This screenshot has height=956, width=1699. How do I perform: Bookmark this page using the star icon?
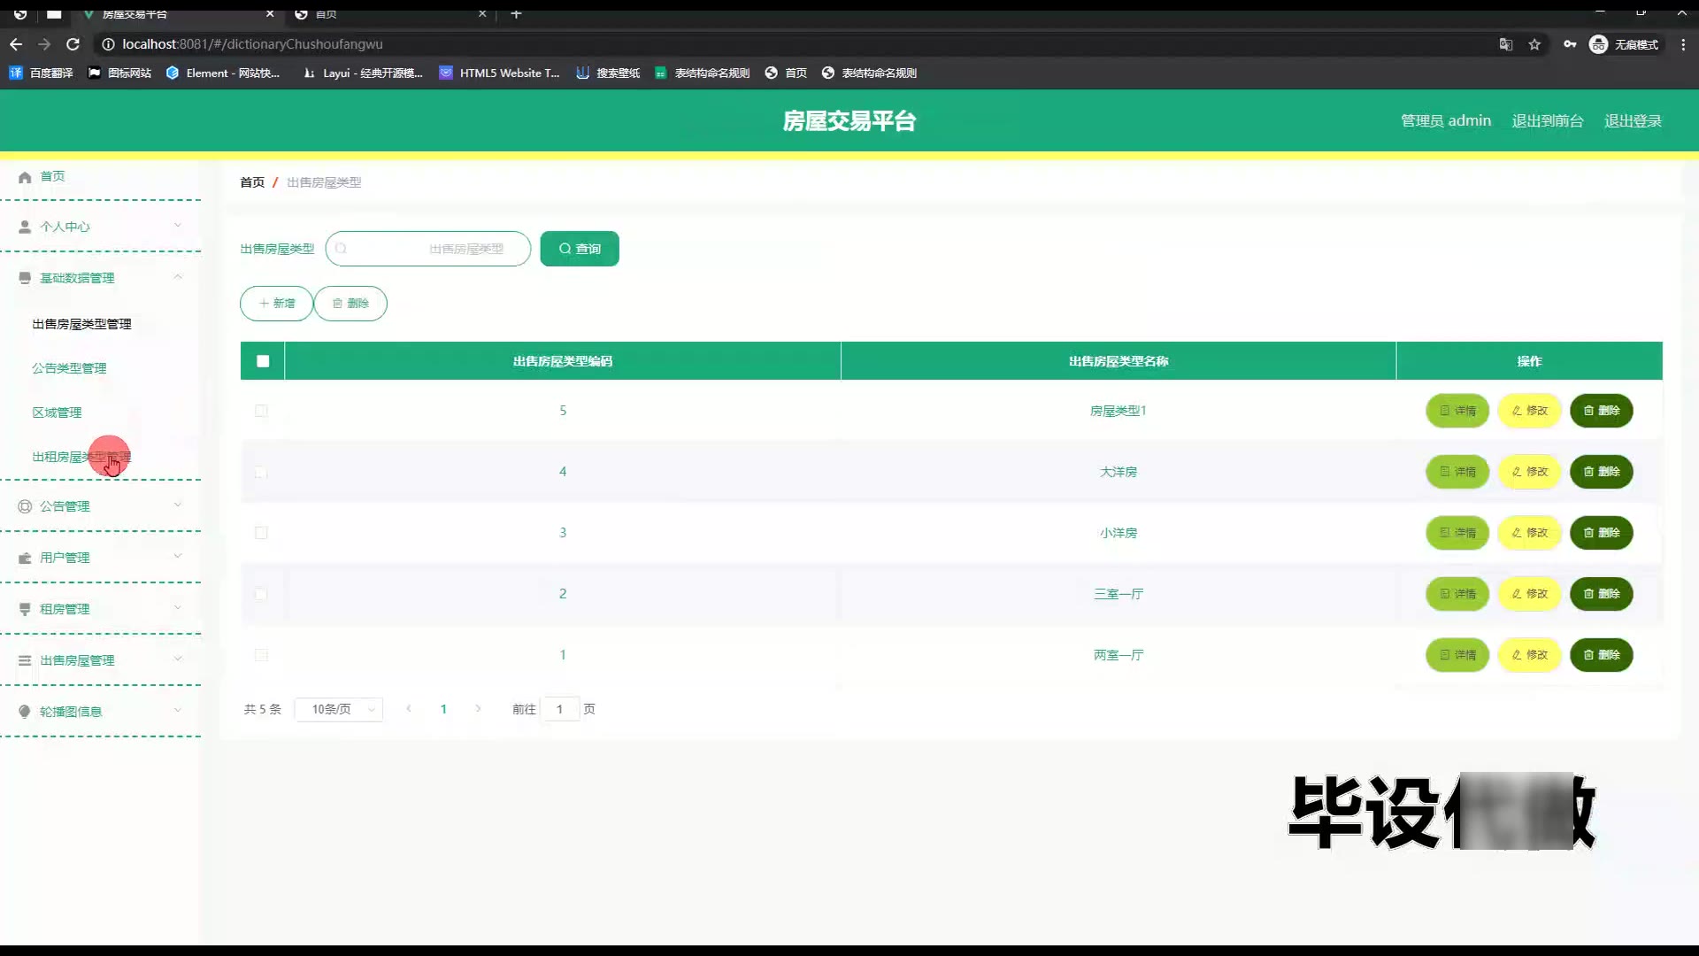pyautogui.click(x=1534, y=44)
